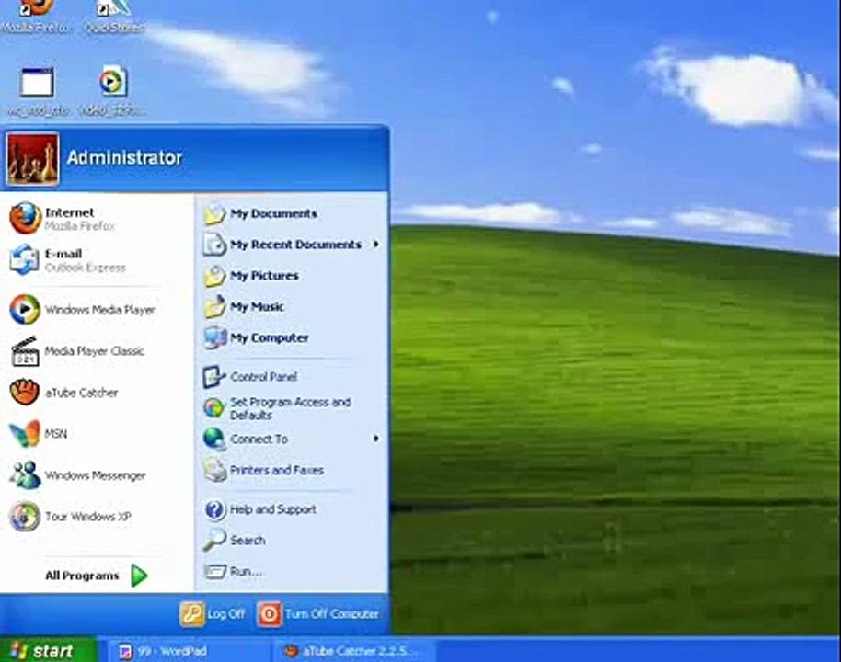841x662 pixels.
Task: Click the Tour Windows XP text label
Action: point(88,517)
